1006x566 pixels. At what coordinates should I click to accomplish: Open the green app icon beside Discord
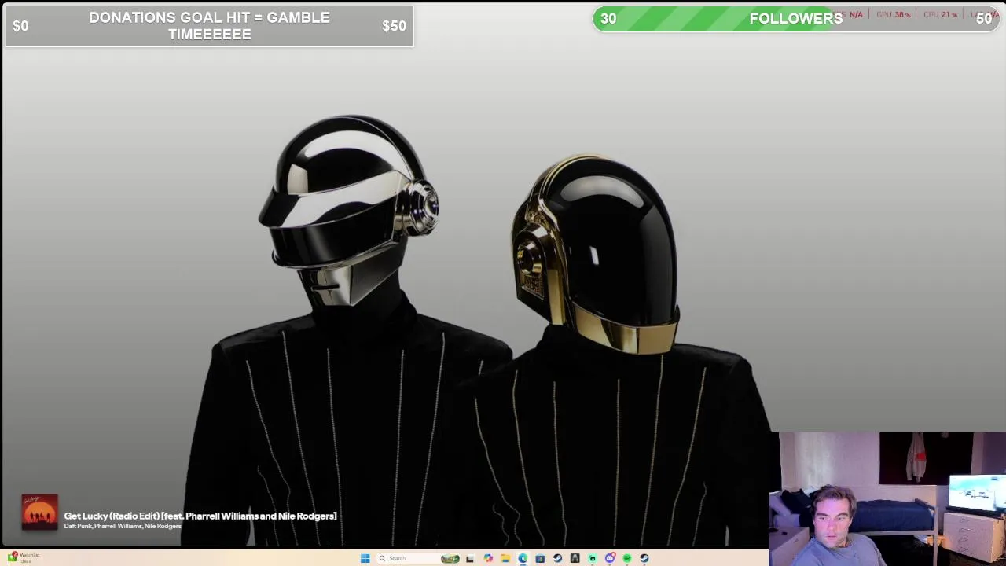593,558
